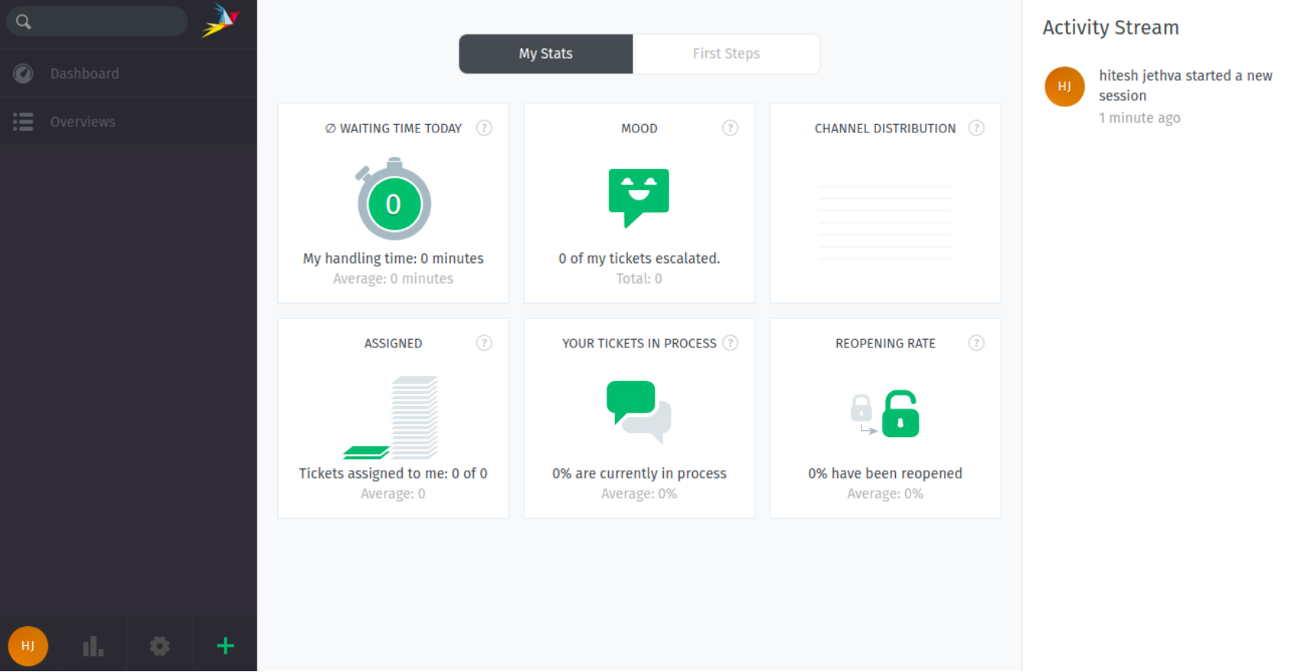Show help for the Assigned widget
Viewport: 1311px width, 672px height.
point(484,343)
